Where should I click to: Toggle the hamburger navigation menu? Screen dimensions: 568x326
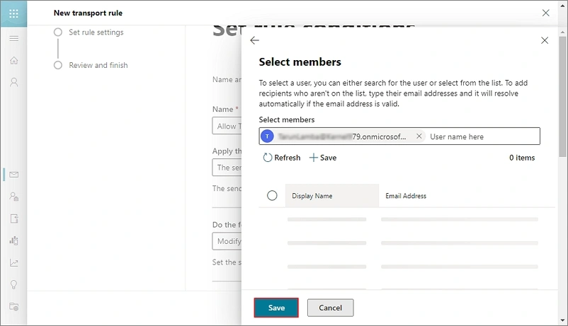(x=13, y=38)
